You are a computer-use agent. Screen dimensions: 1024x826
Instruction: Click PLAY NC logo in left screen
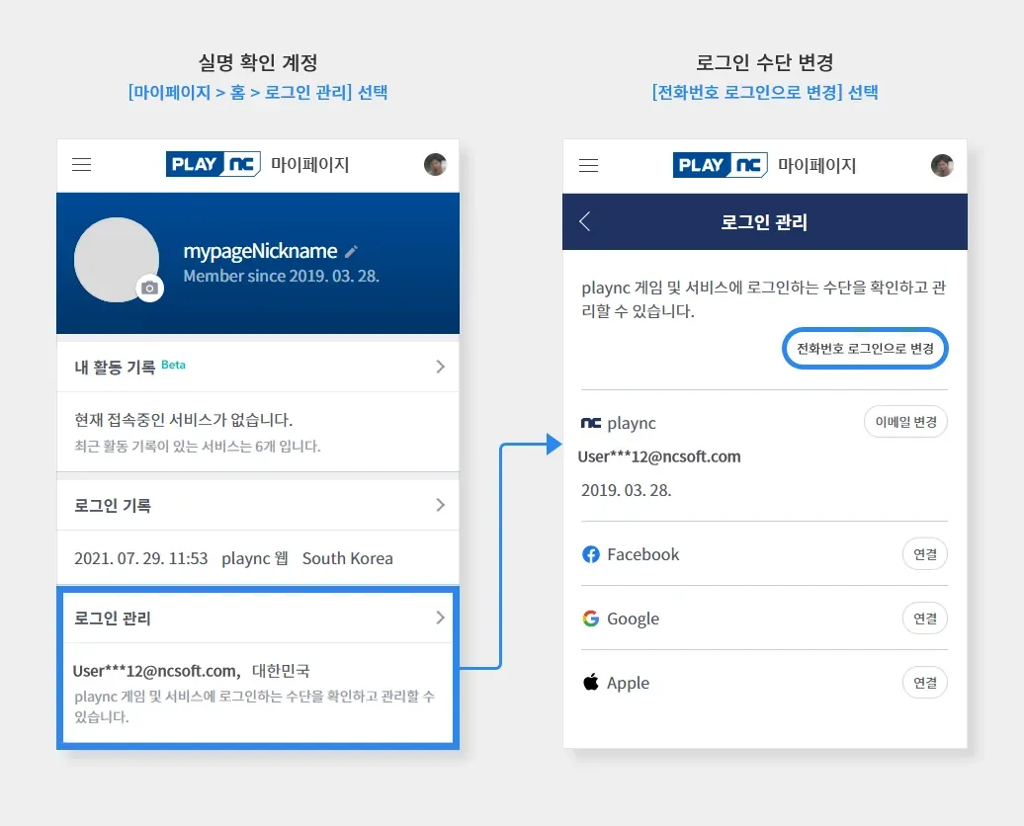[x=213, y=164]
